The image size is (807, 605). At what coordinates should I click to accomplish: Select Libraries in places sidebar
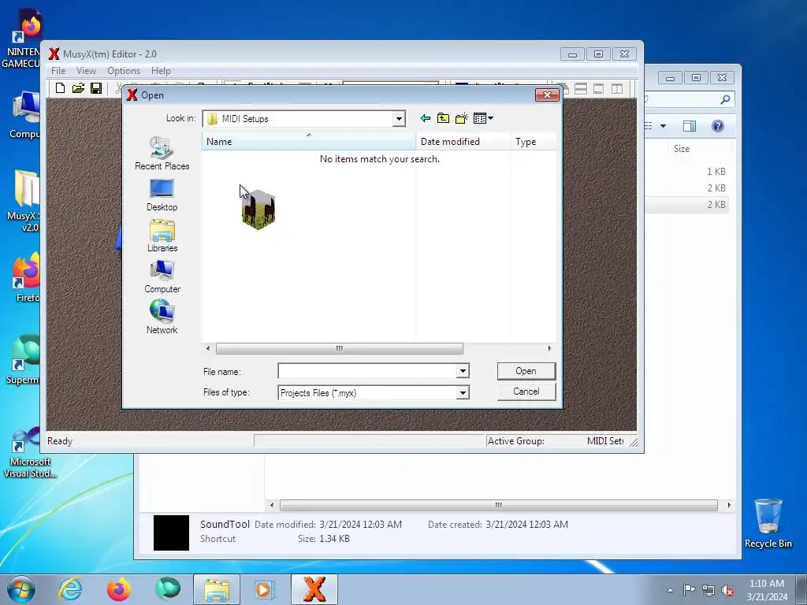coord(162,236)
